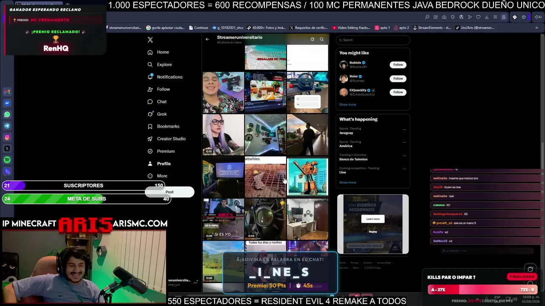
Task: Take a snapshot with the camera toolbar icon
Action: pos(444,17)
